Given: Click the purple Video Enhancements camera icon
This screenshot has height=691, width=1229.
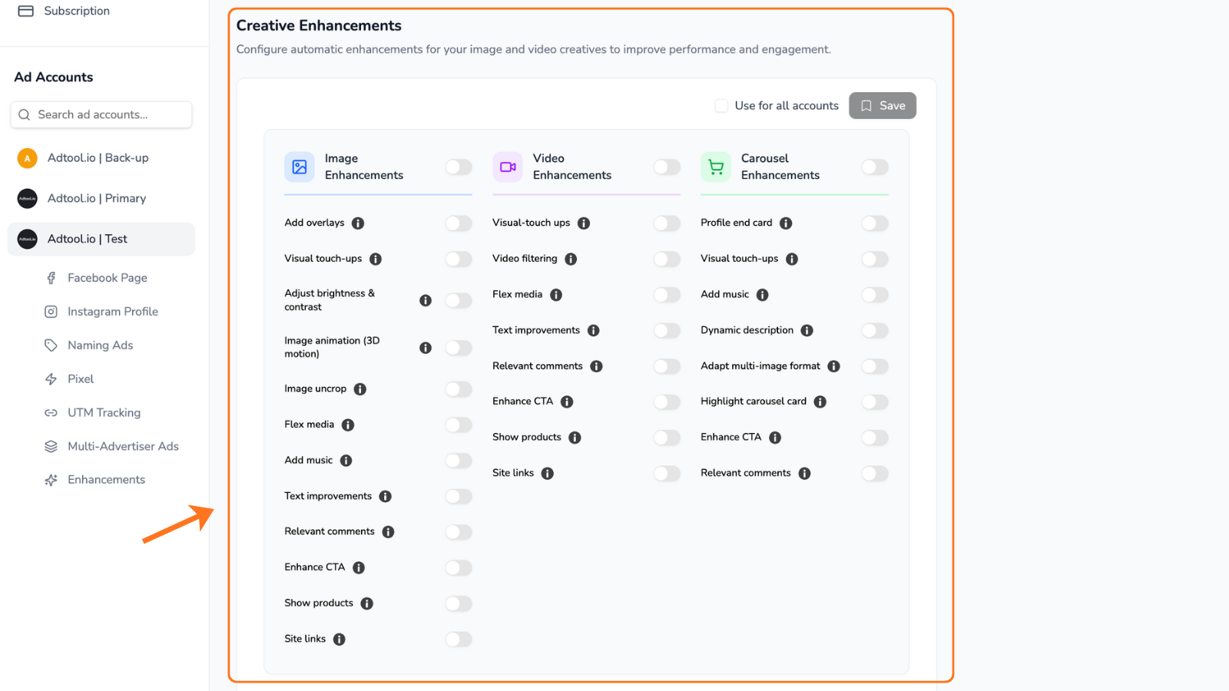Looking at the screenshot, I should tap(508, 167).
